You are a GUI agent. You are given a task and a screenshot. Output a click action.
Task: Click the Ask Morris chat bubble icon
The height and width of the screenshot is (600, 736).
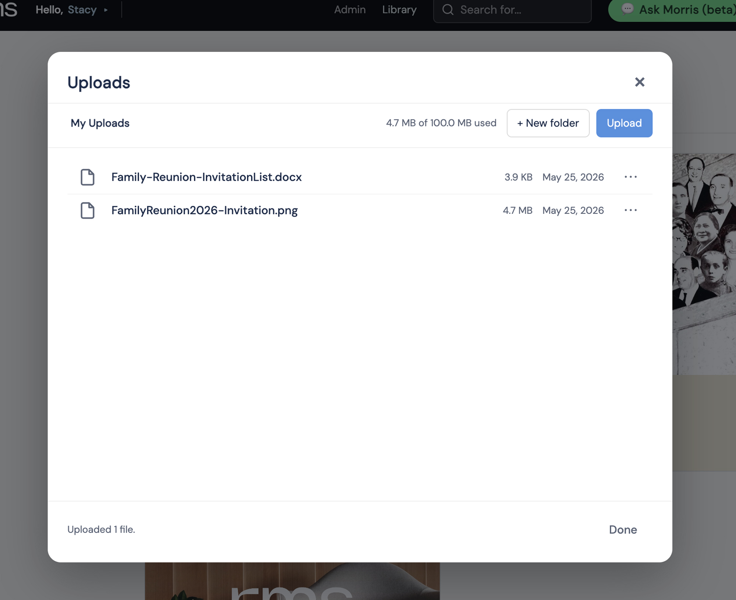pos(627,9)
